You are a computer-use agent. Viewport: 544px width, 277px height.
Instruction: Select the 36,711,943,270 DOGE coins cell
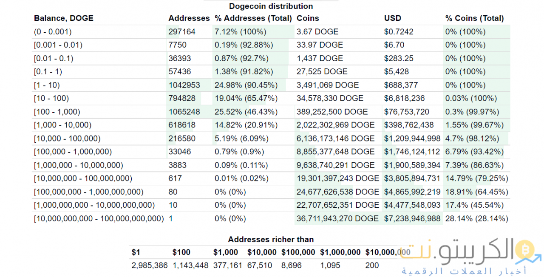(x=337, y=218)
